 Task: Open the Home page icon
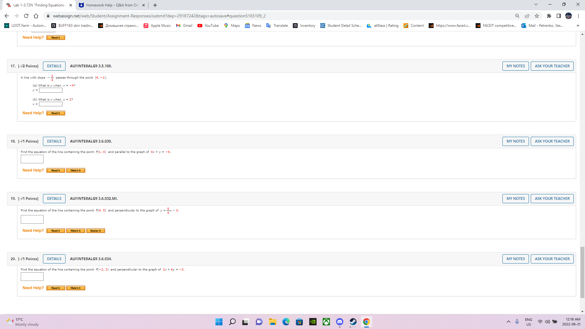click(36, 16)
